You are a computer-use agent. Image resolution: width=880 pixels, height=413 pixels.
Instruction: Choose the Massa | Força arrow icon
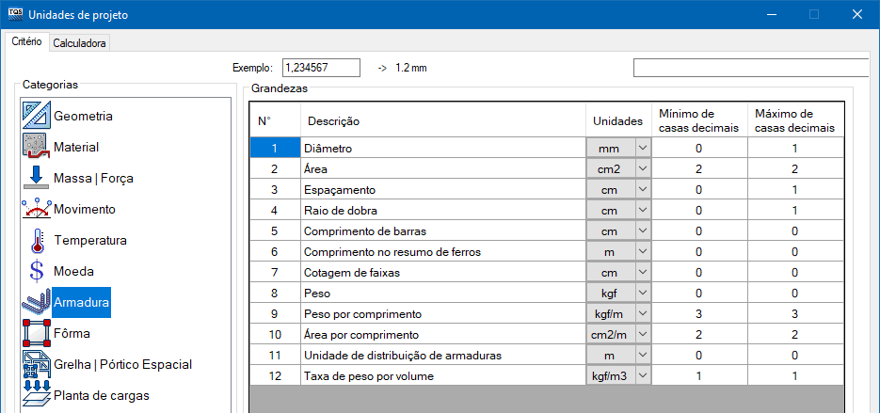pyautogui.click(x=37, y=179)
